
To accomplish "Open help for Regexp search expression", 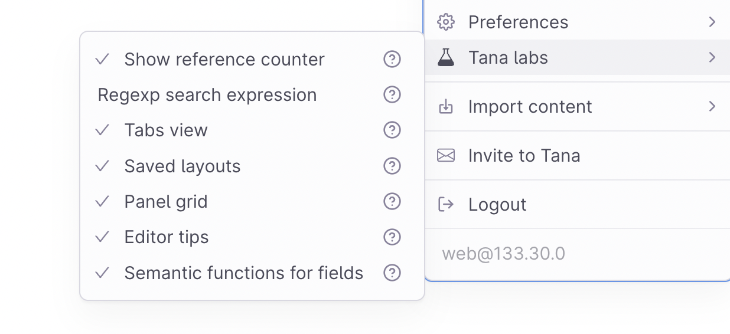I will click(392, 94).
